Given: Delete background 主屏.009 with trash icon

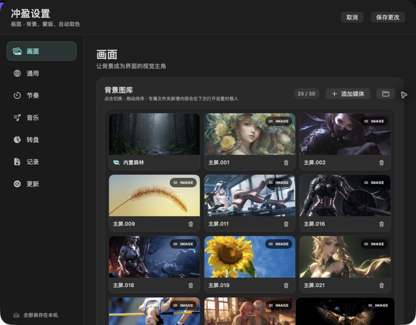Looking at the screenshot, I should [x=191, y=224].
